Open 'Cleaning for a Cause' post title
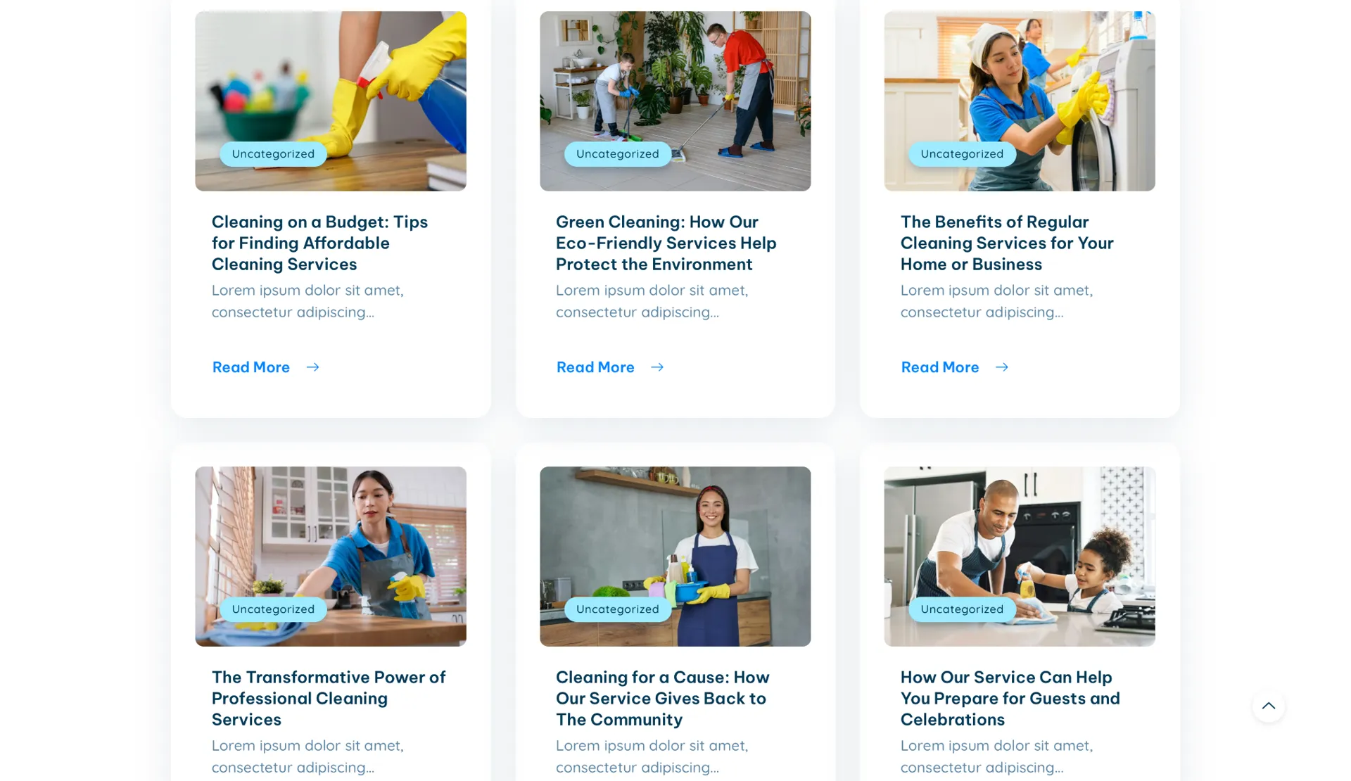The width and height of the screenshot is (1351, 781). pyautogui.click(x=662, y=698)
